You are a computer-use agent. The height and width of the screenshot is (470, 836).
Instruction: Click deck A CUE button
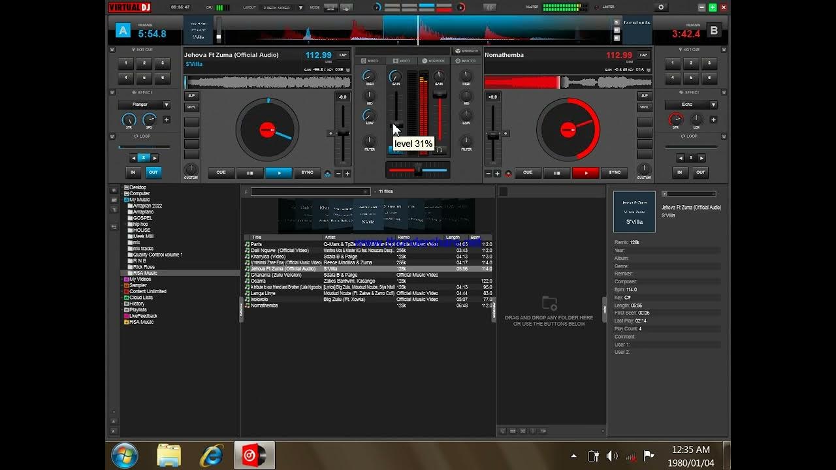[x=221, y=173]
